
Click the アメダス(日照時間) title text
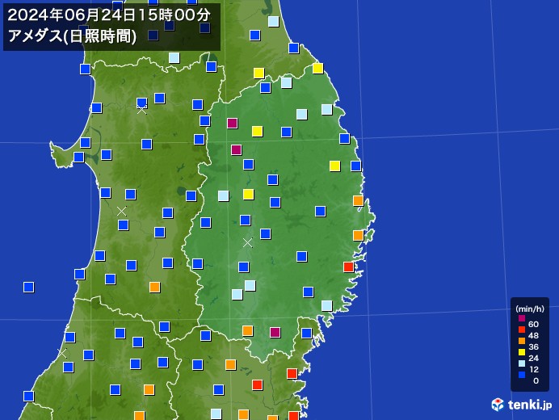tap(72, 36)
